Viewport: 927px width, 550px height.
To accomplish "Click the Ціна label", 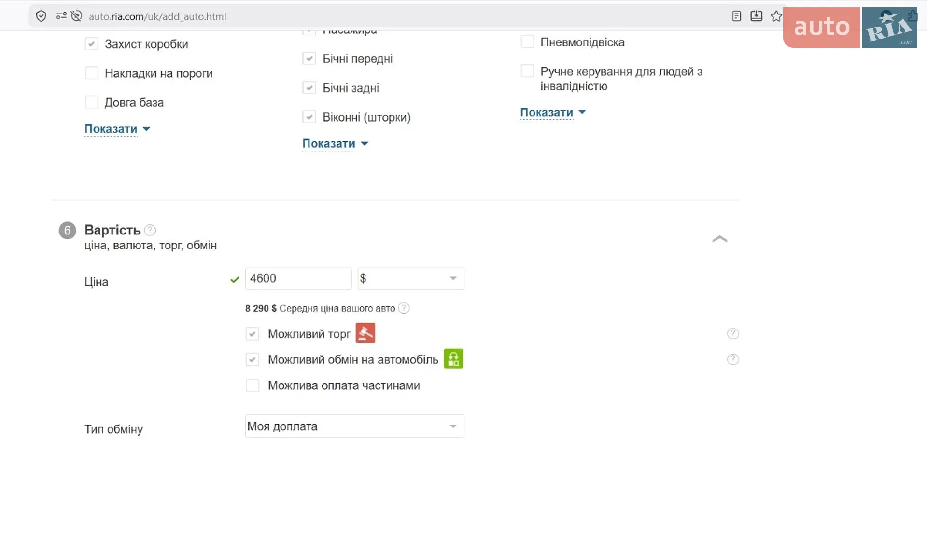I will pos(96,282).
